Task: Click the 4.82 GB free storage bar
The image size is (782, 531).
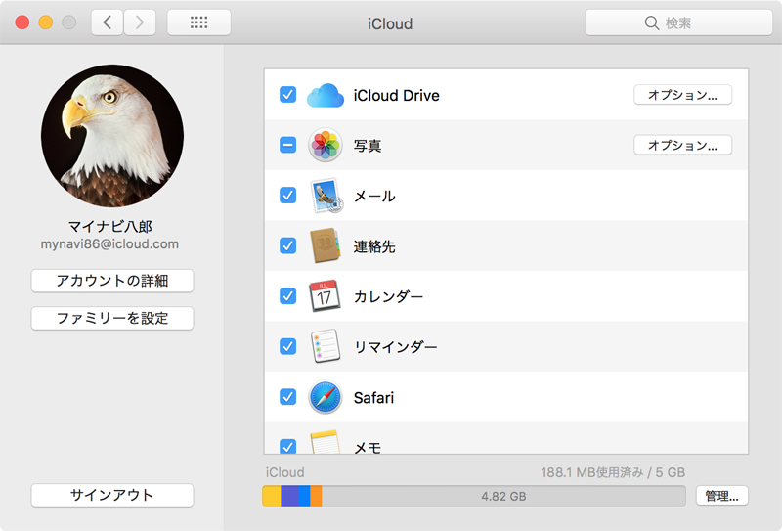Action: pyautogui.click(x=503, y=496)
